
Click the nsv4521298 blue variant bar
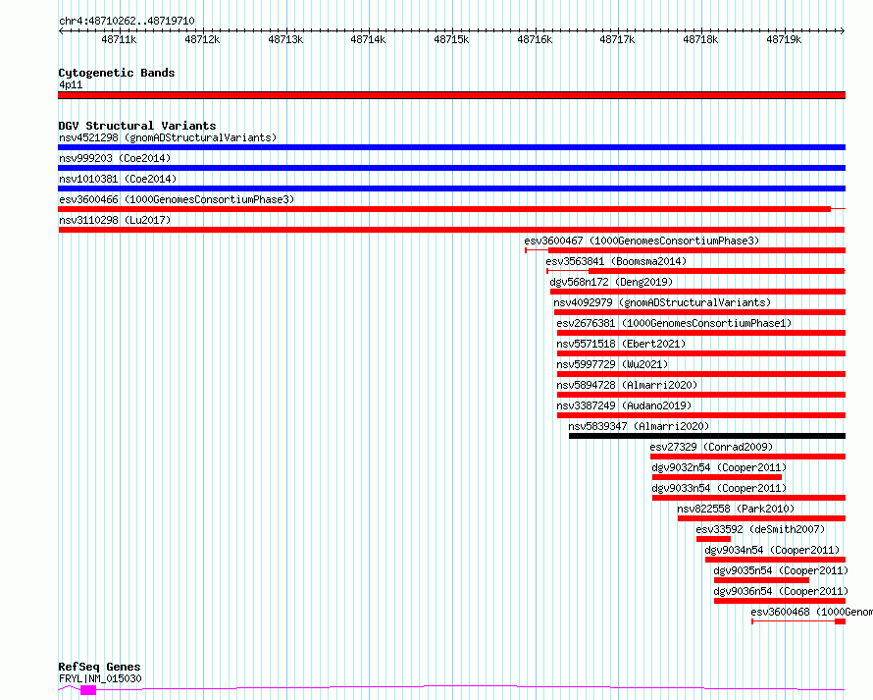pos(451,147)
